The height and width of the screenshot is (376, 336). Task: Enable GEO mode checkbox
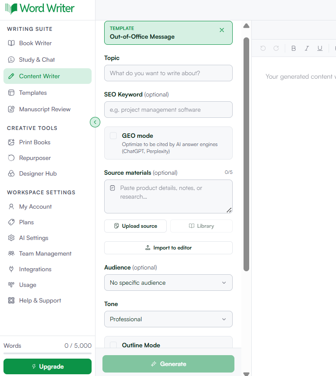(113, 136)
